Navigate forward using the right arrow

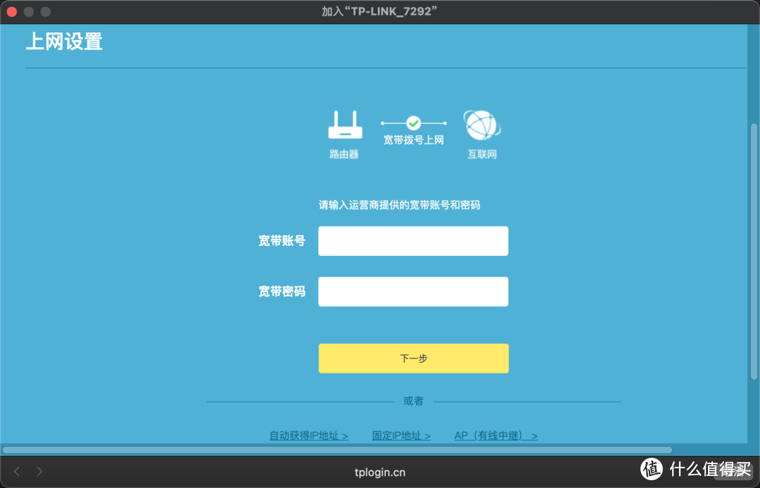(40, 471)
